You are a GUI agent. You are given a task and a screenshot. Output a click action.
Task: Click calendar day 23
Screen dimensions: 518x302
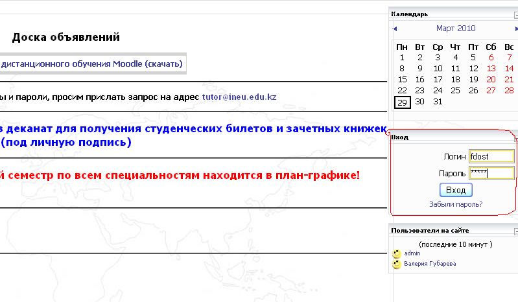[420, 91]
